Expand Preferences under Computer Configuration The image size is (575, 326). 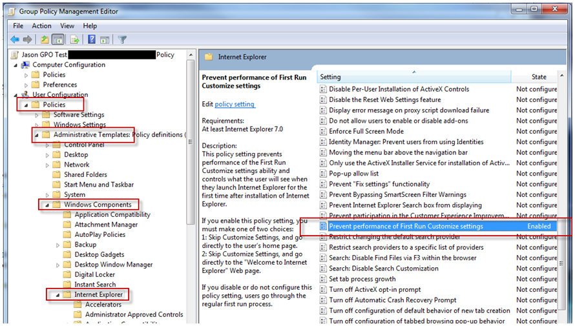(x=26, y=85)
